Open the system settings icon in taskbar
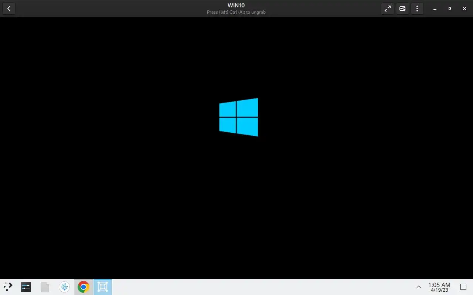Image resolution: width=473 pixels, height=295 pixels. (26, 287)
